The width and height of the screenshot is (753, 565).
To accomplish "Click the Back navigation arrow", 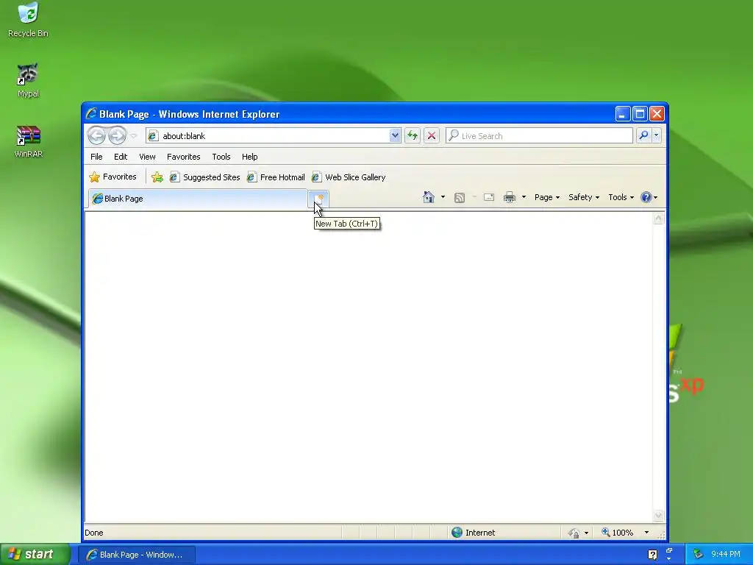I will pos(96,136).
